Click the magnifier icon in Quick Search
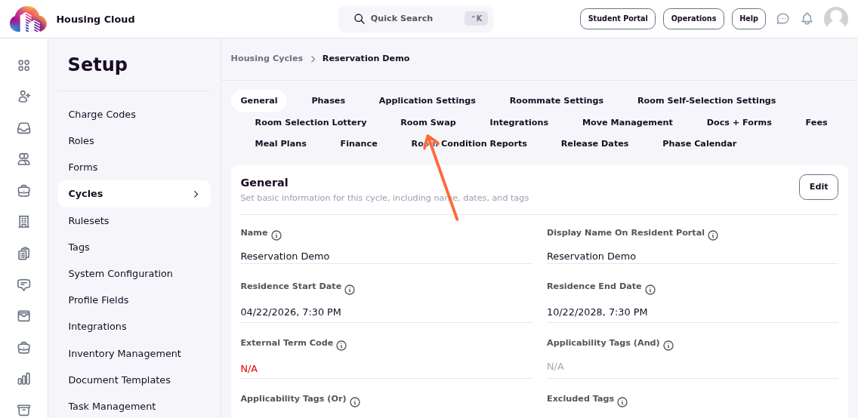This screenshot has height=418, width=858. tap(360, 19)
